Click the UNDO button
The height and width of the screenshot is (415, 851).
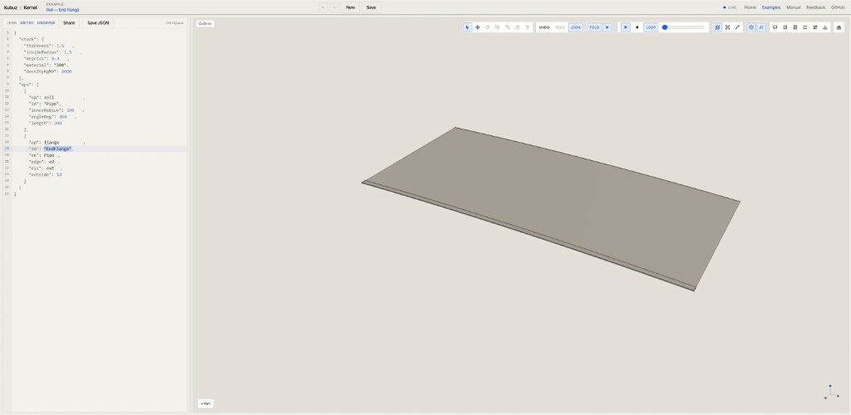click(x=544, y=27)
